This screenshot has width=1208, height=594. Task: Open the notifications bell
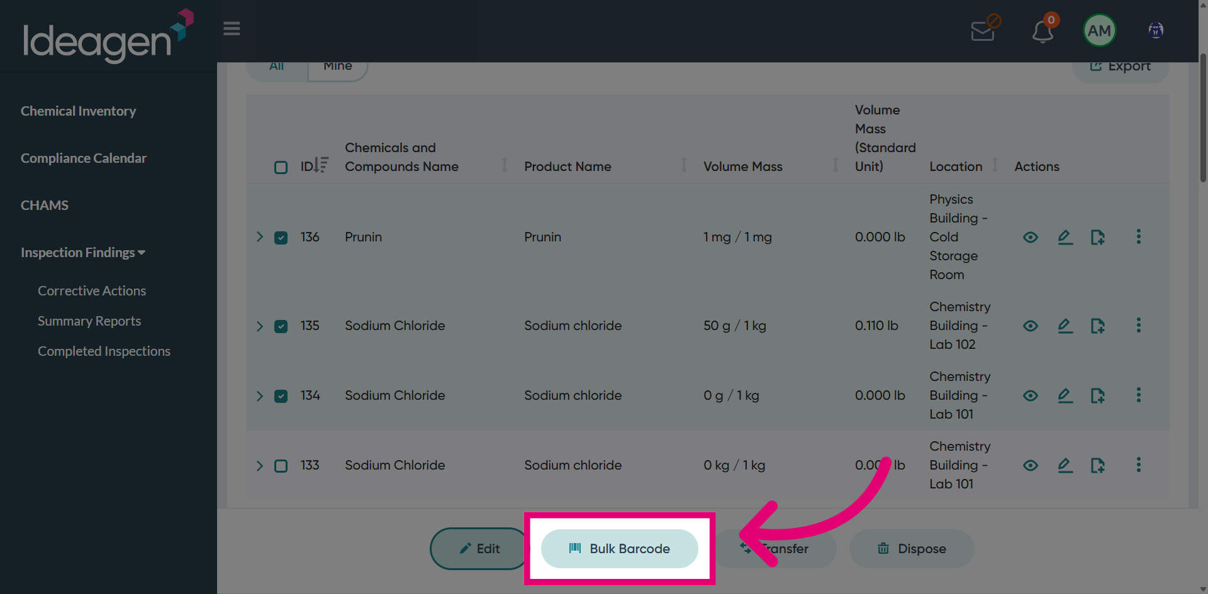coord(1043,30)
